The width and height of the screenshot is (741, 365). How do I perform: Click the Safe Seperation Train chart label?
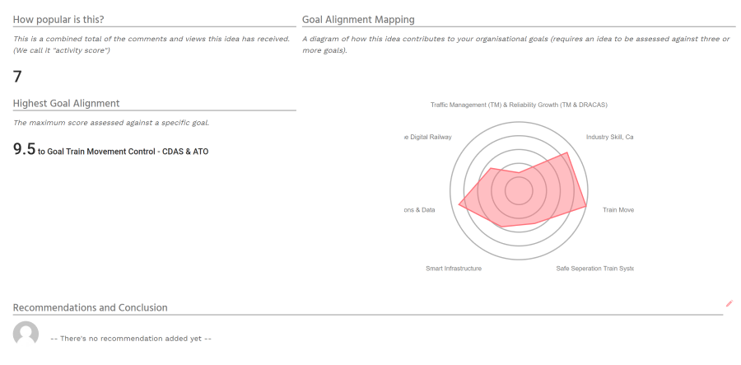tap(594, 269)
